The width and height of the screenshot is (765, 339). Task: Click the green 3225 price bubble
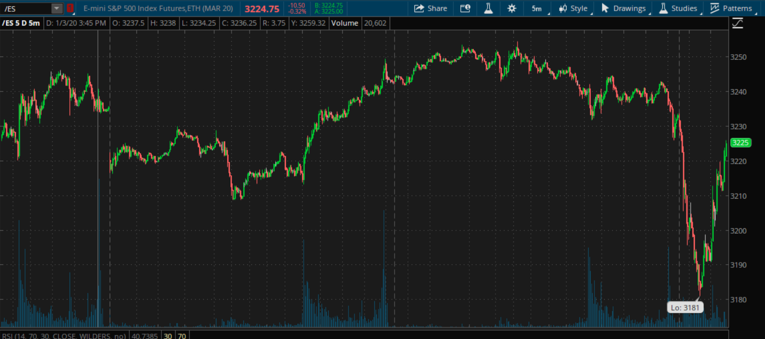tap(741, 143)
